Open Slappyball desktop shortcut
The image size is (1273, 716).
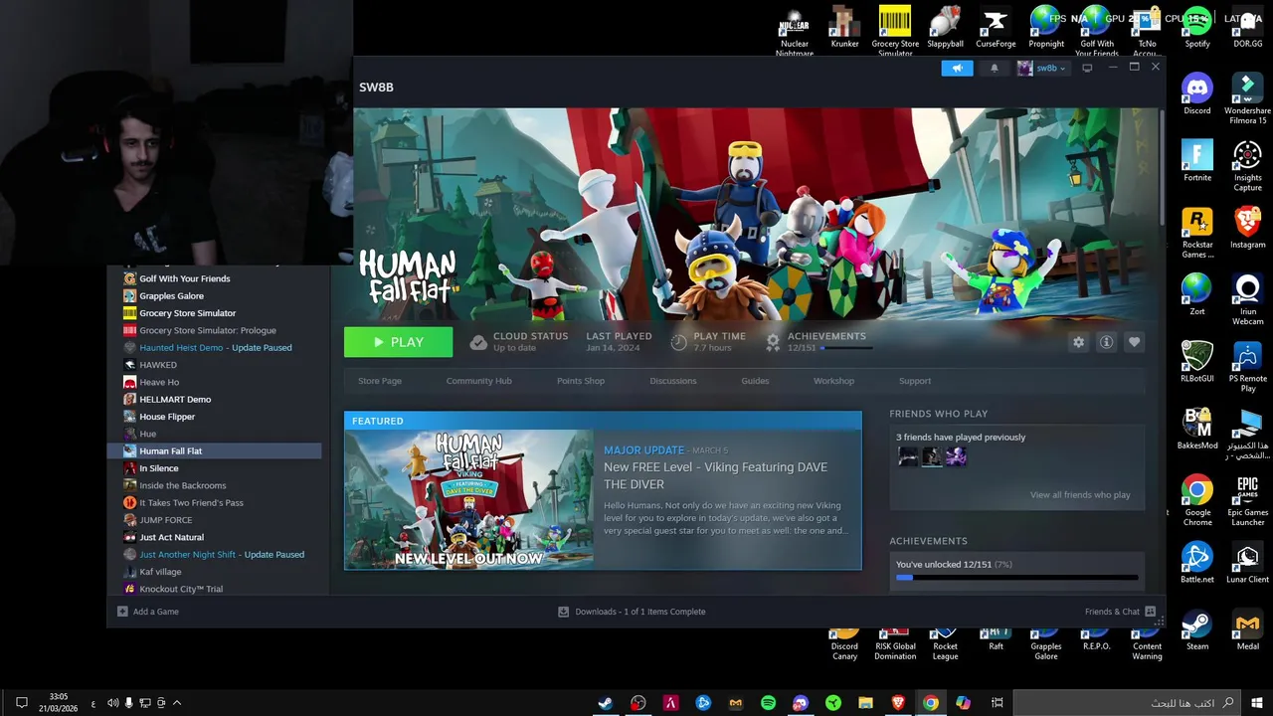[945, 27]
